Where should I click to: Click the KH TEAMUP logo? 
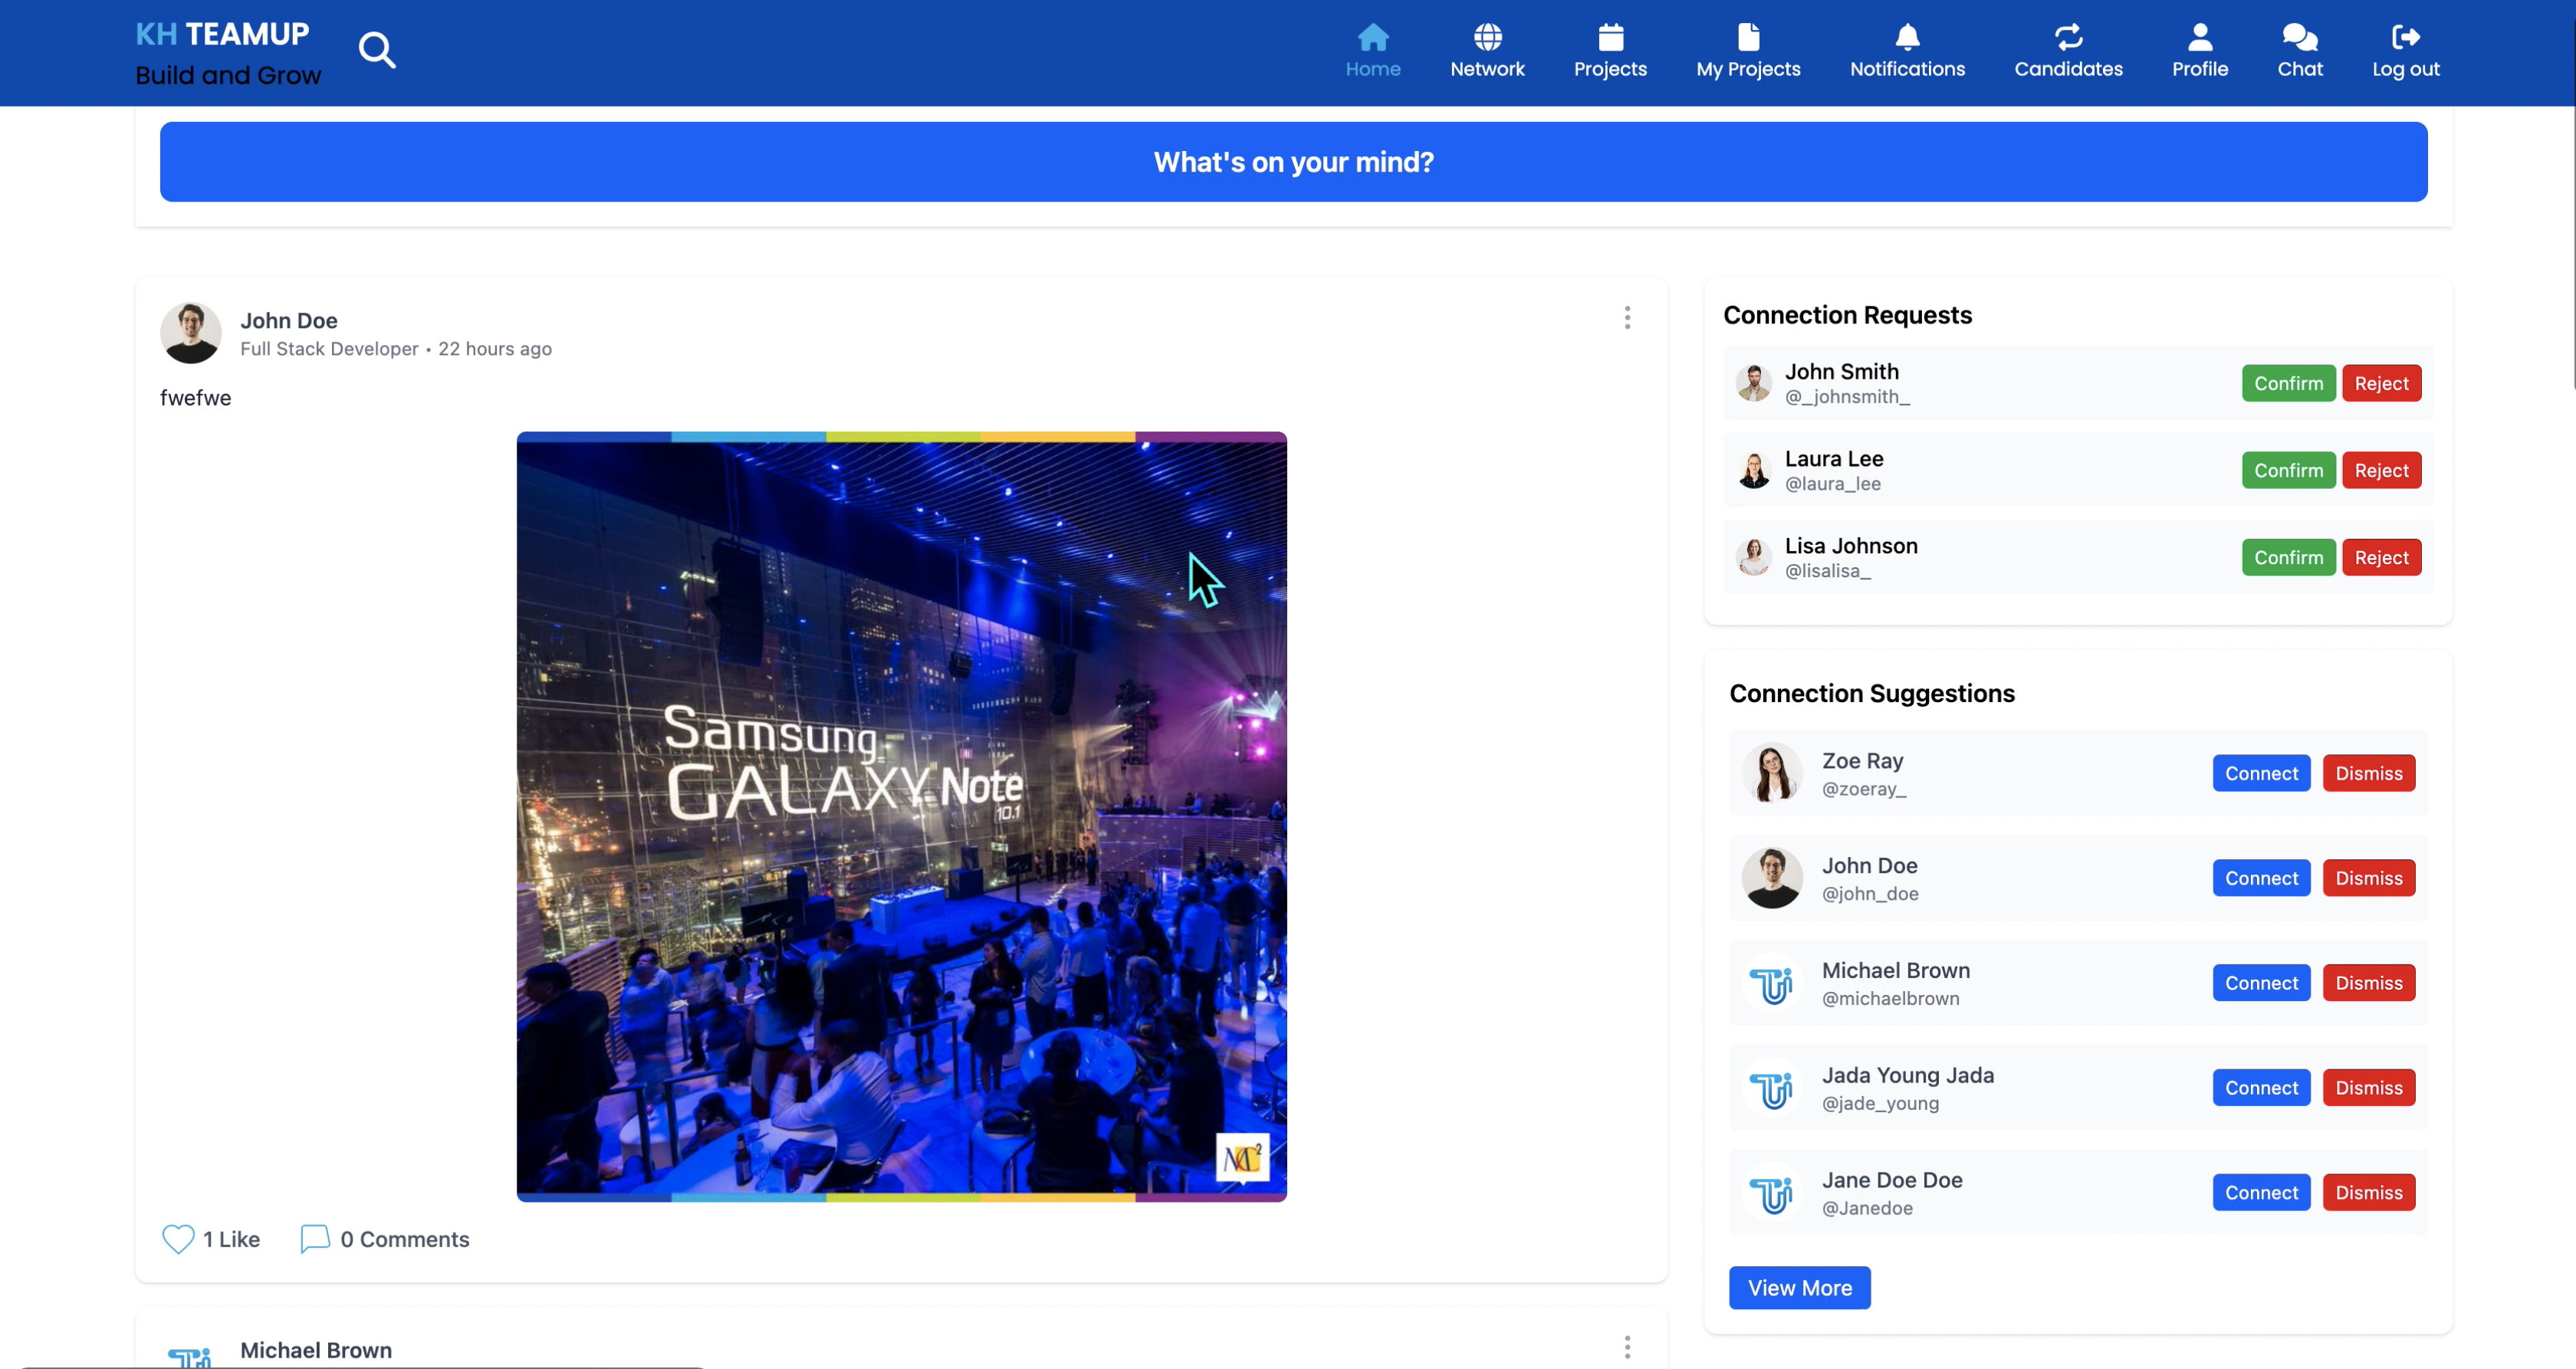222,33
